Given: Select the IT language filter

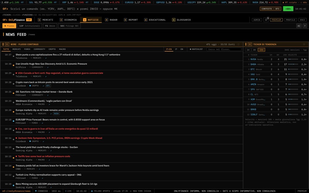Looking at the screenshot, I should [x=176, y=49].
